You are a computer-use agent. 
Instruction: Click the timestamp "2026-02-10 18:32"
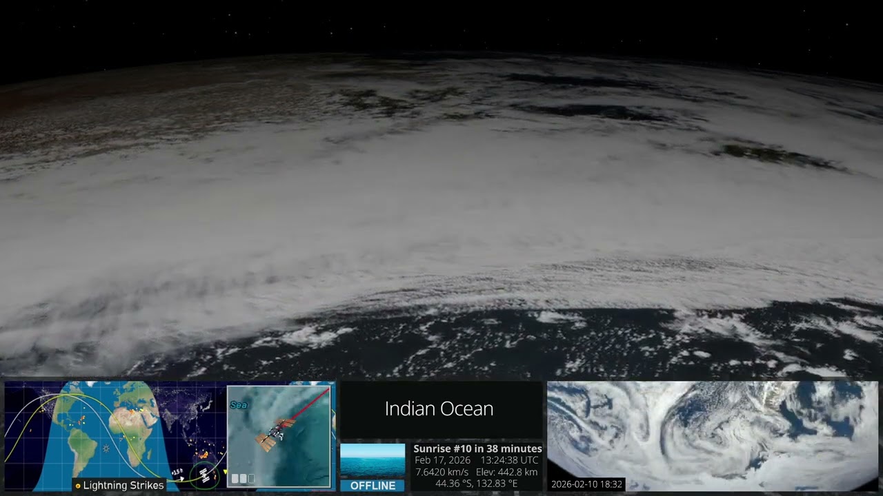point(587,484)
